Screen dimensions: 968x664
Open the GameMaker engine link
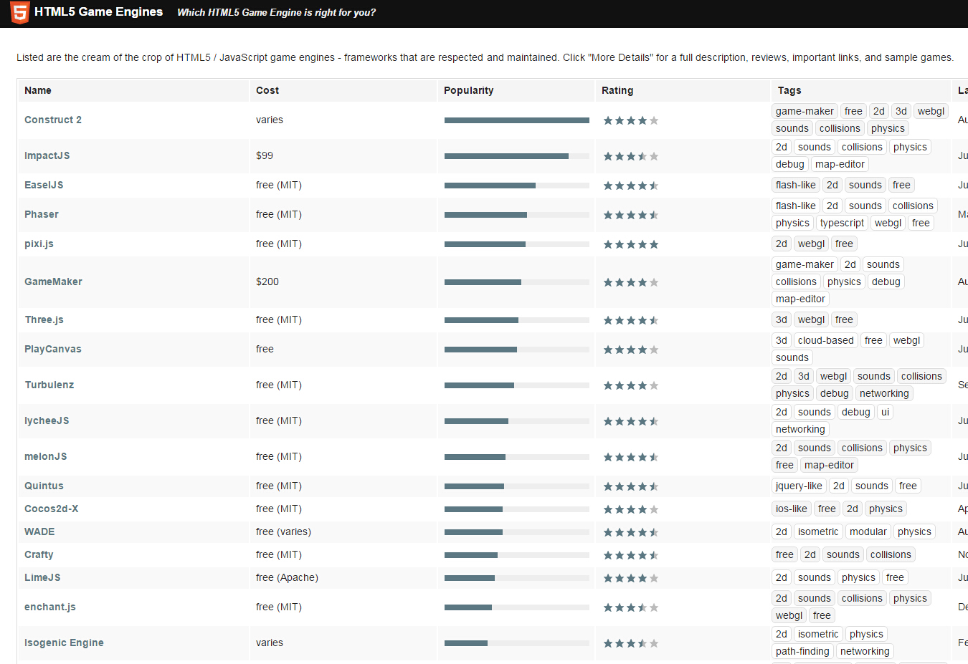pyautogui.click(x=53, y=282)
